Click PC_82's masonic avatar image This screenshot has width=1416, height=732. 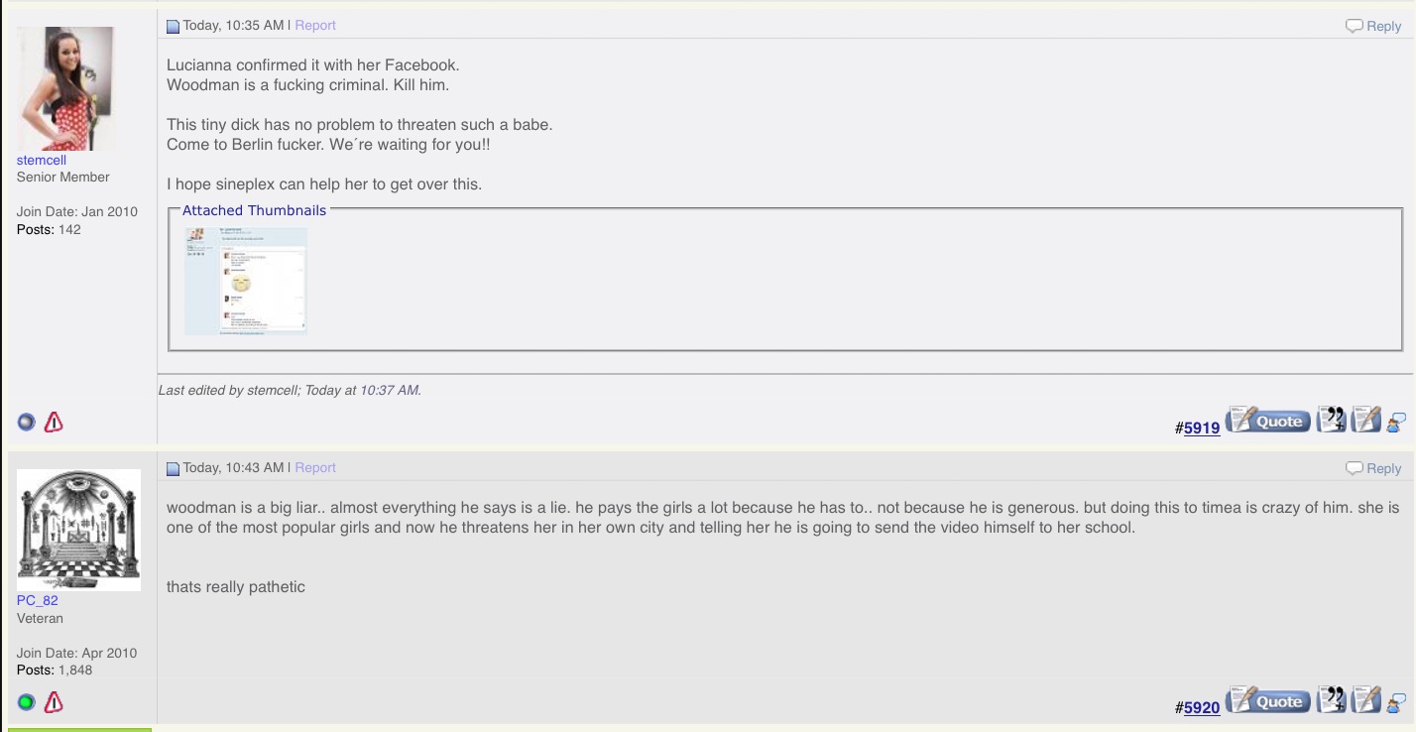79,530
